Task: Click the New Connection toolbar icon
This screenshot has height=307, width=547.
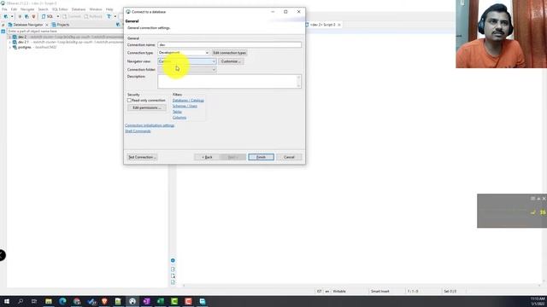Action: tap(6, 16)
